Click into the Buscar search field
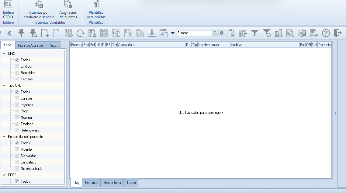Screen dimensions: 346x193 [195, 33]
